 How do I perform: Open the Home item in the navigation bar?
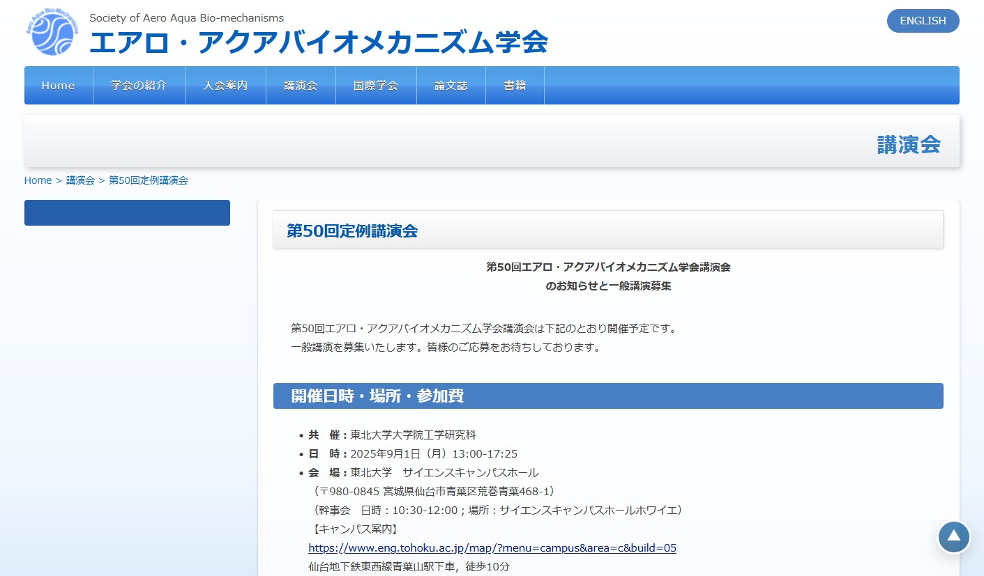pos(58,86)
